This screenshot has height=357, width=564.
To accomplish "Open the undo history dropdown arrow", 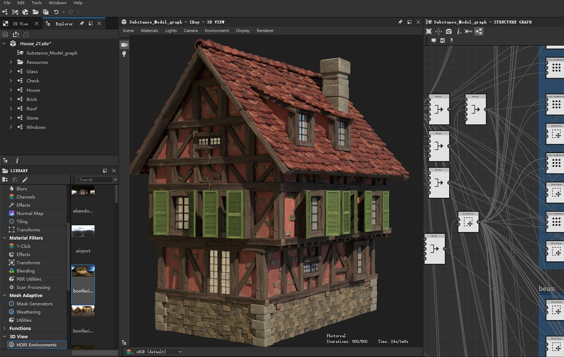I will pyautogui.click(x=63, y=12).
